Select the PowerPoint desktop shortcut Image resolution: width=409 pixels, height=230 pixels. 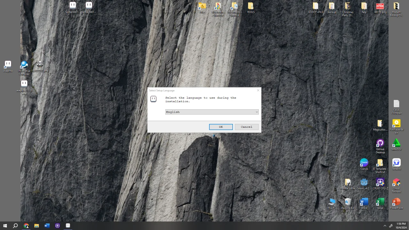[x=396, y=203]
